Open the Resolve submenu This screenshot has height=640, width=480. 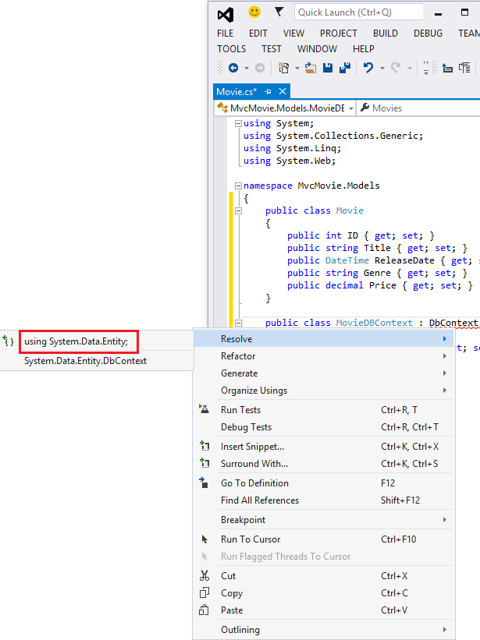pyautogui.click(x=324, y=339)
